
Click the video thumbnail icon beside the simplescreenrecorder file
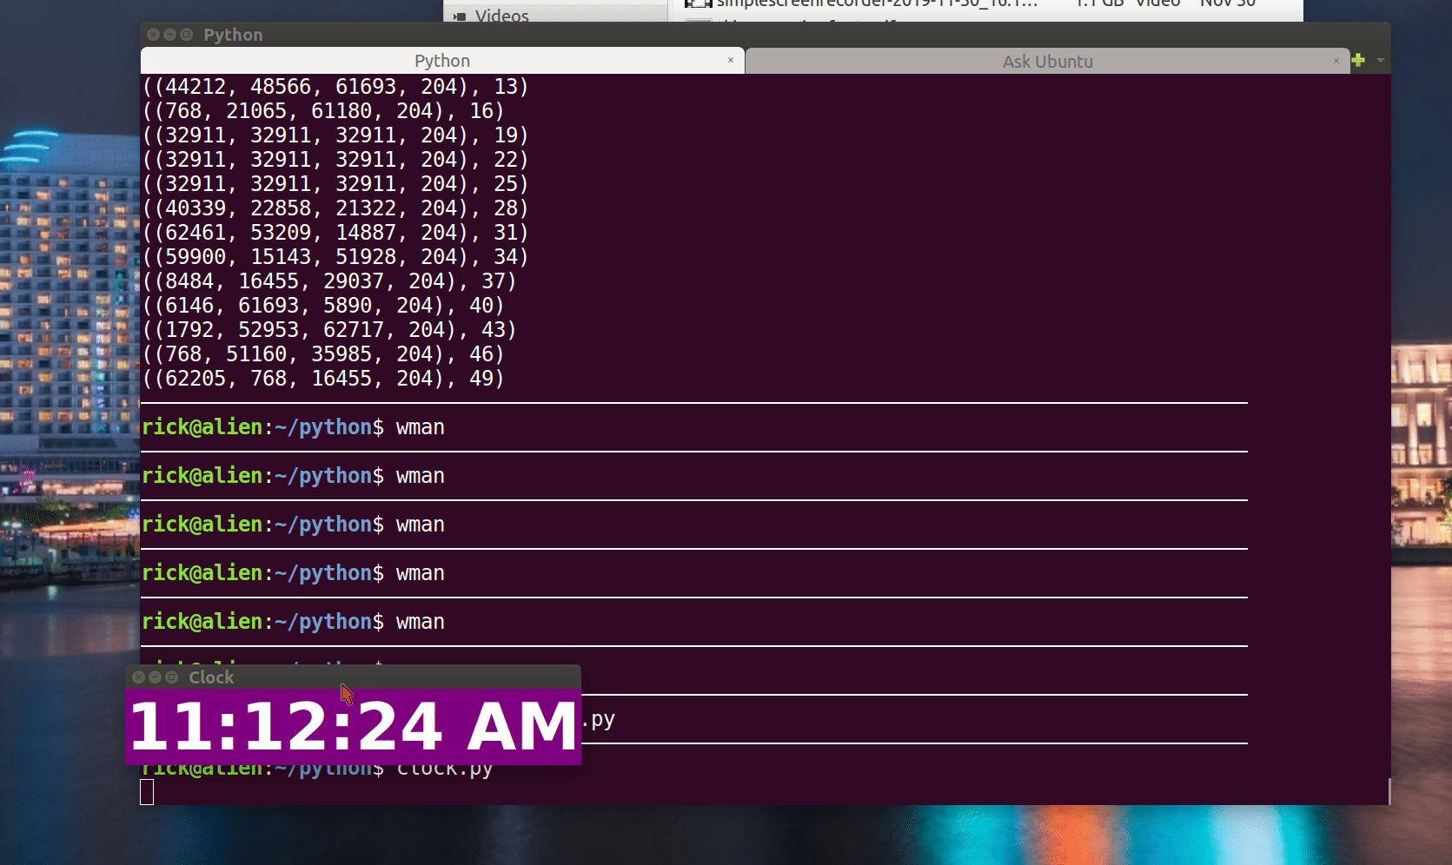click(x=698, y=5)
